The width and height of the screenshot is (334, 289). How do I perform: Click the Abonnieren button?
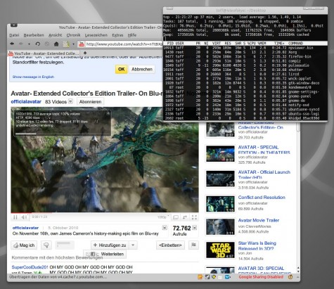coord(90,102)
